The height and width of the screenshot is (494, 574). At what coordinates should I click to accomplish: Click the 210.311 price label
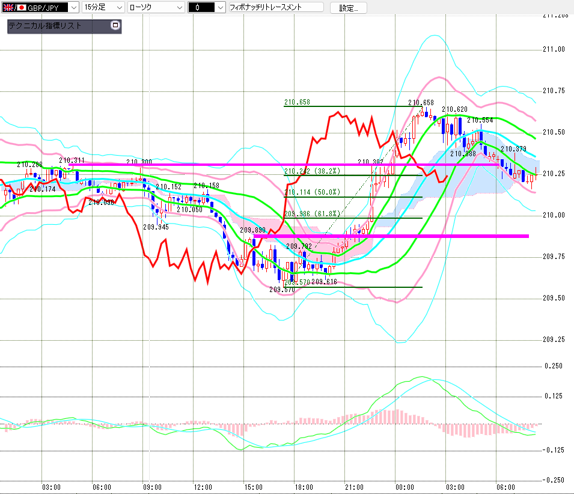pyautogui.click(x=72, y=160)
